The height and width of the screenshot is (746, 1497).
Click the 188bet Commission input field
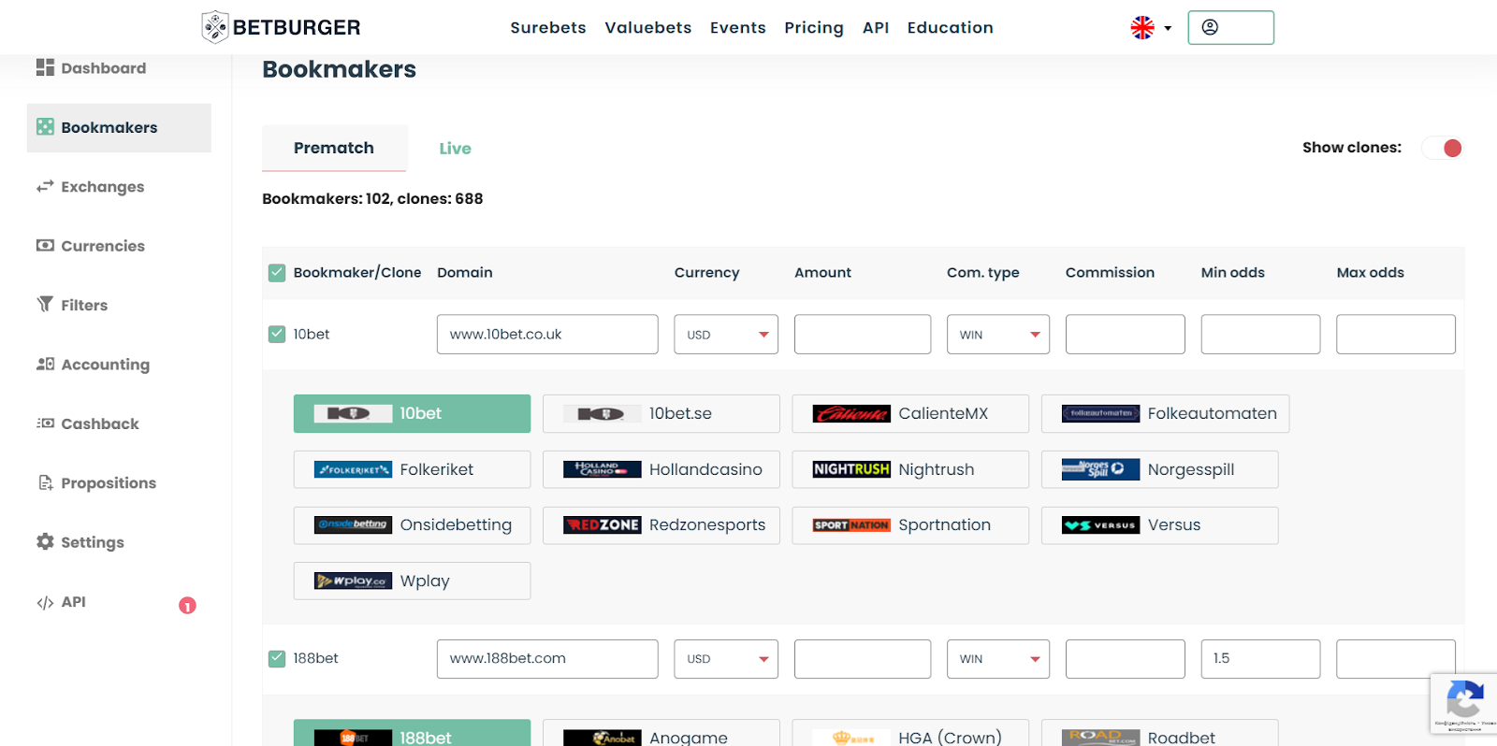point(1126,658)
